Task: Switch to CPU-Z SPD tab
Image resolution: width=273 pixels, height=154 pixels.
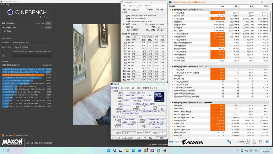Action: (133, 88)
